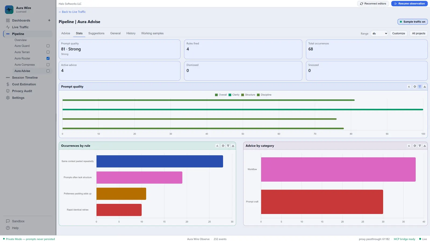Click the Pipeline icon in sidebar

8,34
